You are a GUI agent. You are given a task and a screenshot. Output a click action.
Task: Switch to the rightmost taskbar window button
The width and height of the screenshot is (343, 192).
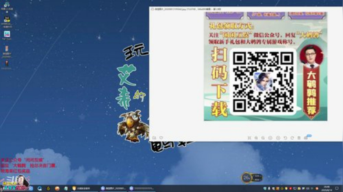click(x=141, y=188)
